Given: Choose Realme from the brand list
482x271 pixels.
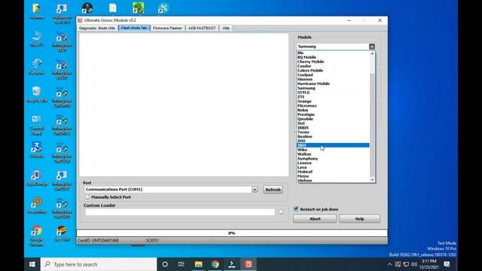Looking at the screenshot, I should 333,136.
